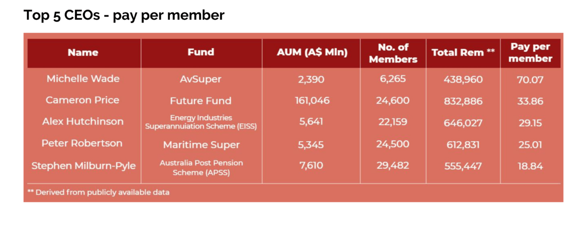Image resolution: width=577 pixels, height=235 pixels.
Task: Click the Energy Industries Superannuation Scheme cell
Action: [x=201, y=122]
